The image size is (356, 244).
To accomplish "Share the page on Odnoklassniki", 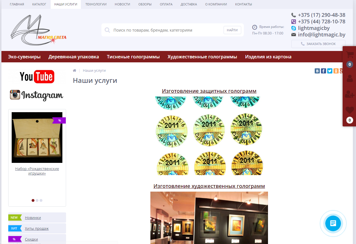I will click(336, 71).
